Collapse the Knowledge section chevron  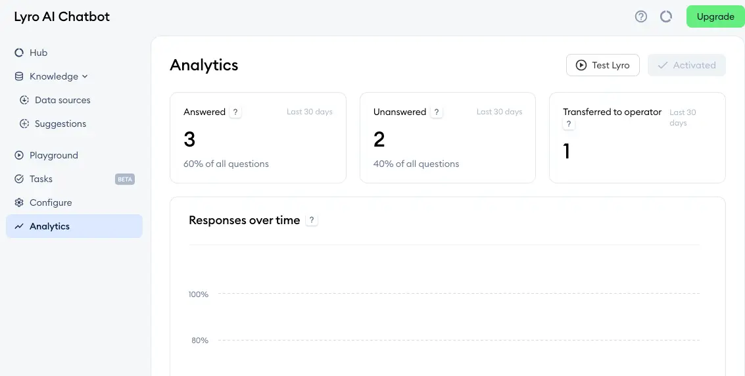pos(85,76)
